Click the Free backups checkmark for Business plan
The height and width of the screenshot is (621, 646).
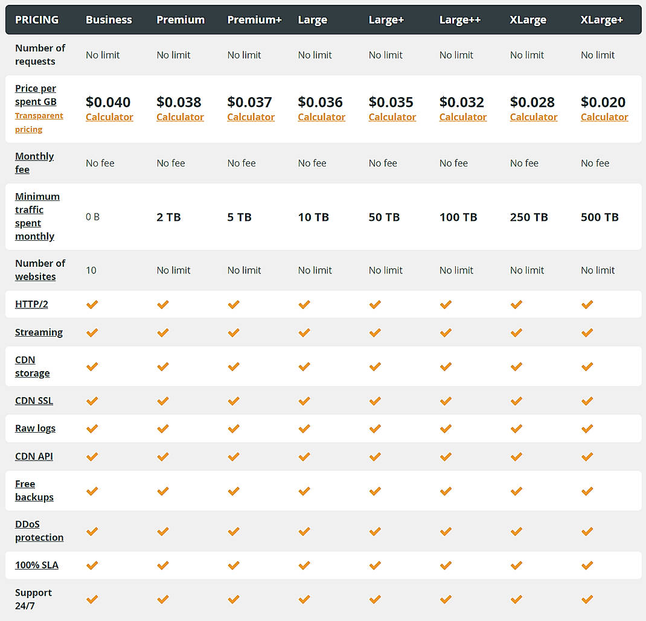click(x=92, y=491)
